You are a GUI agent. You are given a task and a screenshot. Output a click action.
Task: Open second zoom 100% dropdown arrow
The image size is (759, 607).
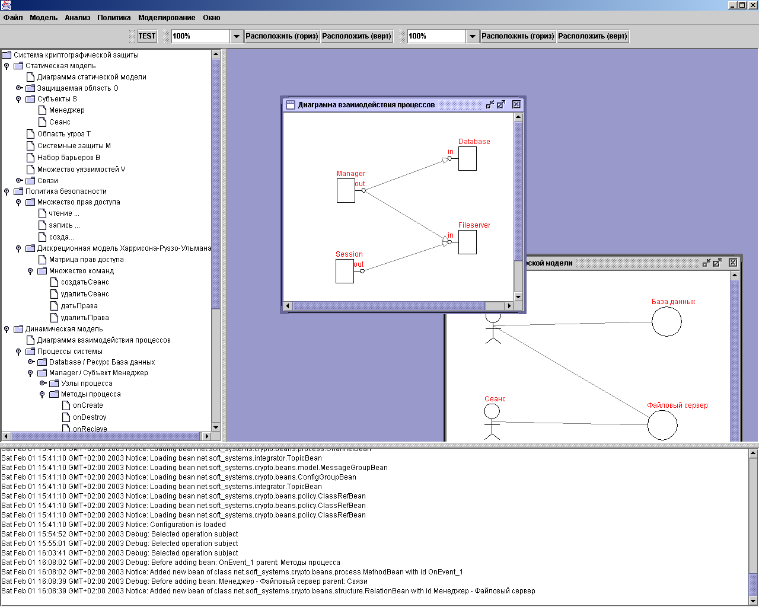(x=472, y=36)
